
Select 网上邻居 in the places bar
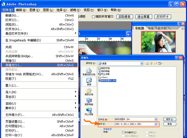[89, 111]
